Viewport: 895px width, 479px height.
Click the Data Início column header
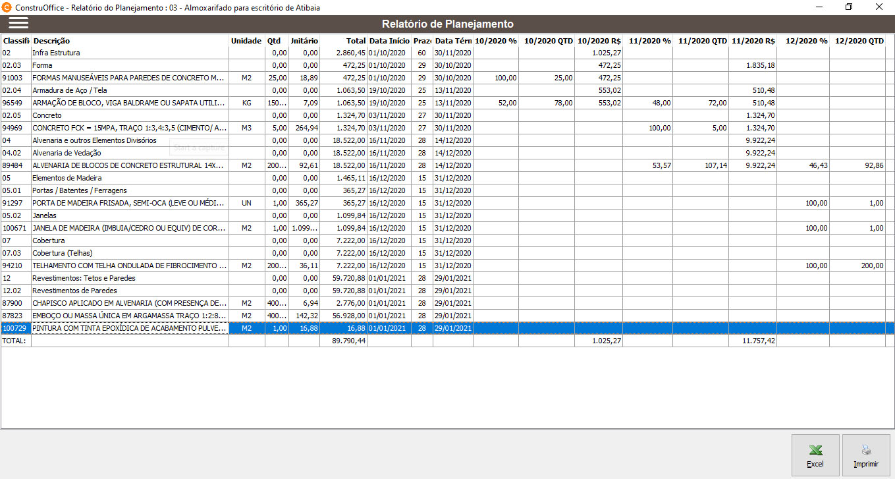tap(389, 41)
